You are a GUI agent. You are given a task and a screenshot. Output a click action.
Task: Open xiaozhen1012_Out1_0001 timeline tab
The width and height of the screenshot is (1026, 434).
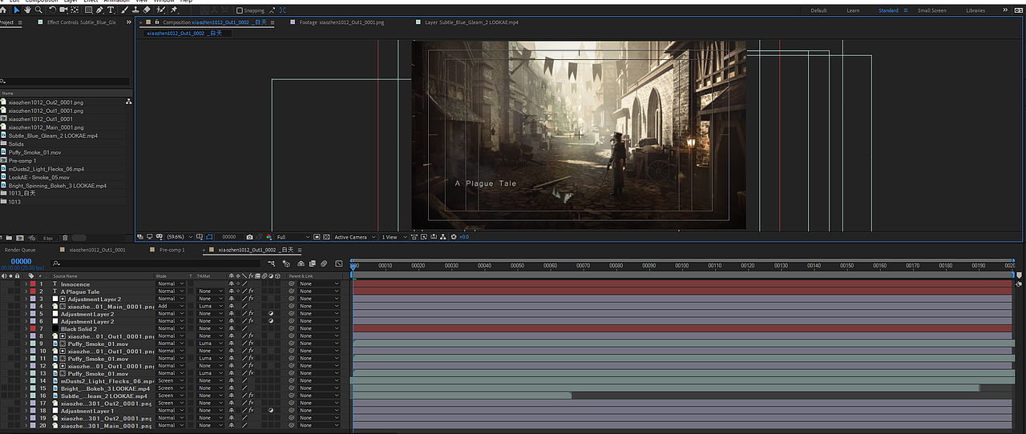(97, 250)
